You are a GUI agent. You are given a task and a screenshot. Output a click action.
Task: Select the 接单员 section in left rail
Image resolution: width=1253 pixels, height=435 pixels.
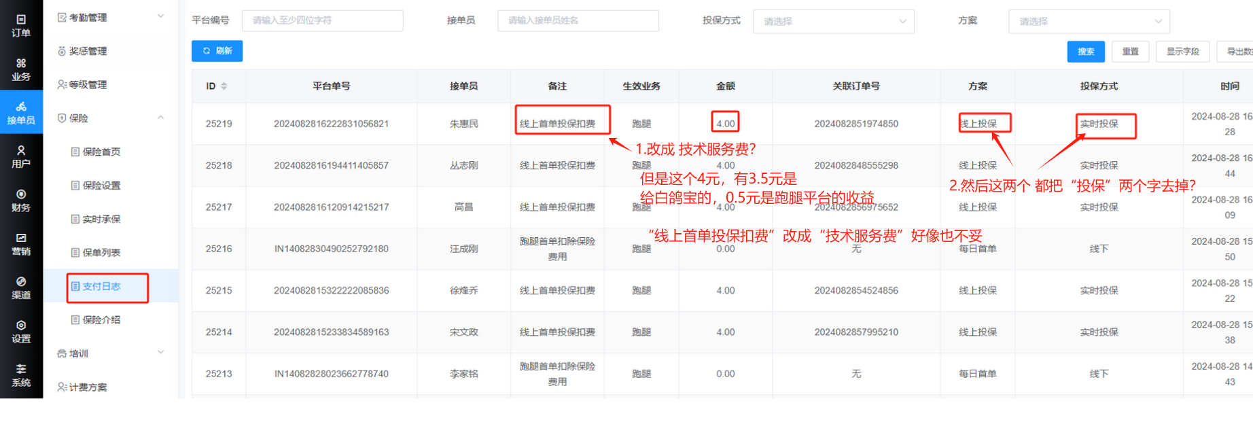(21, 113)
